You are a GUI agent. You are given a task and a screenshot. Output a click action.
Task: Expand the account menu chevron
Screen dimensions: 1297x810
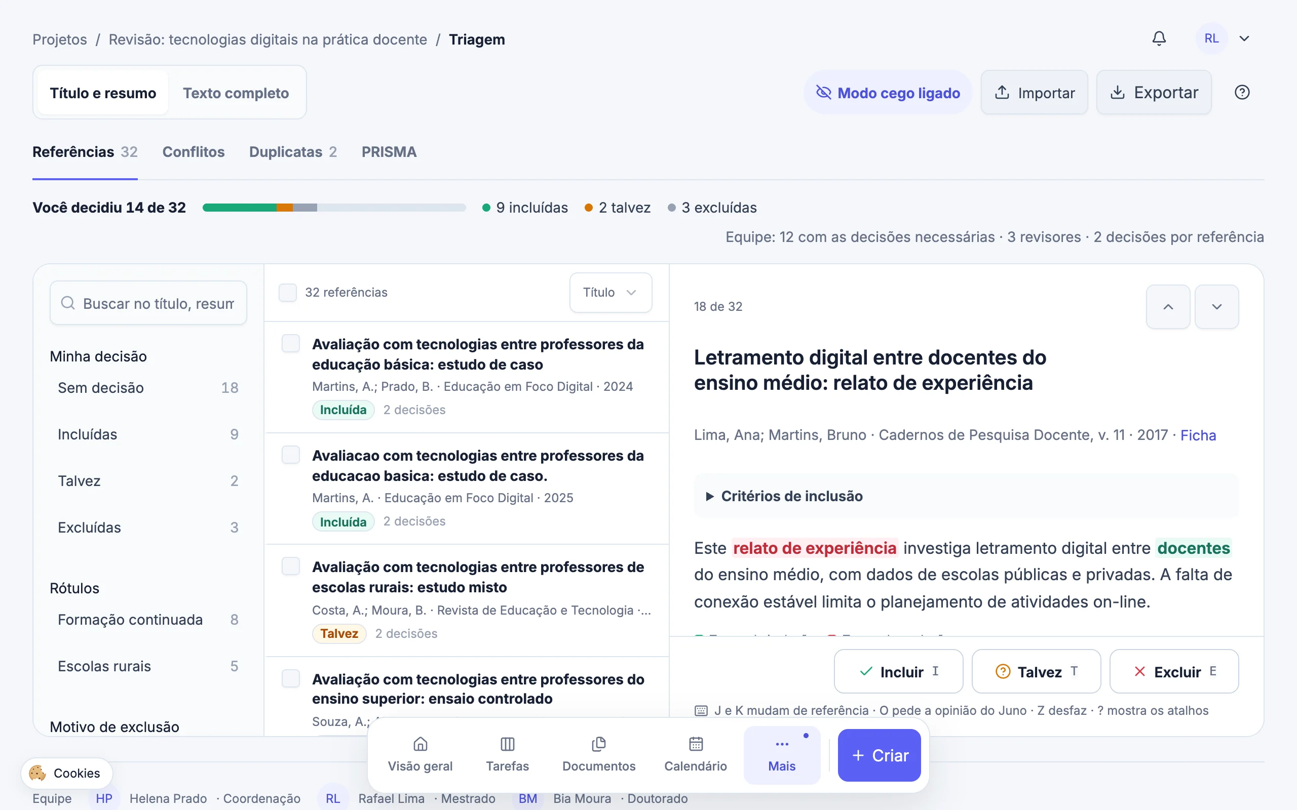(1244, 38)
